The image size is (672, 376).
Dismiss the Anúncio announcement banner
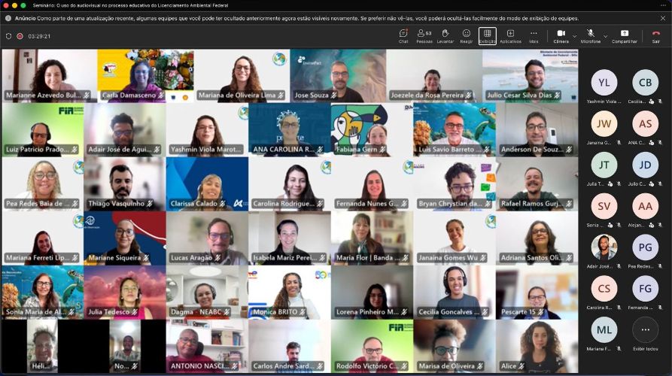click(662, 18)
